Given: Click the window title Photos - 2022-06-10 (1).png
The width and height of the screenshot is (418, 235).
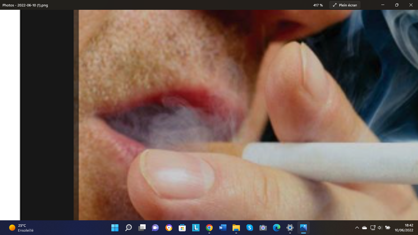Looking at the screenshot, I should click(25, 5).
